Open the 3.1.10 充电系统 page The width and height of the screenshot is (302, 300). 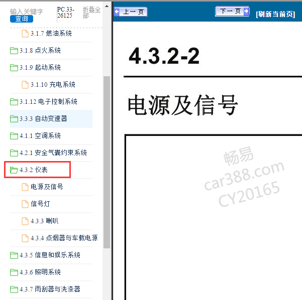53,85
